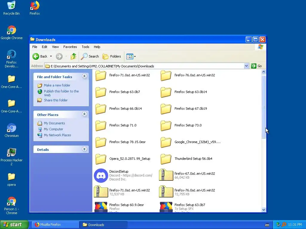Screen dimensions: 306x229
Task: Select the 72,537 KB firefox-71.0a1 zip file
Action: point(122,192)
